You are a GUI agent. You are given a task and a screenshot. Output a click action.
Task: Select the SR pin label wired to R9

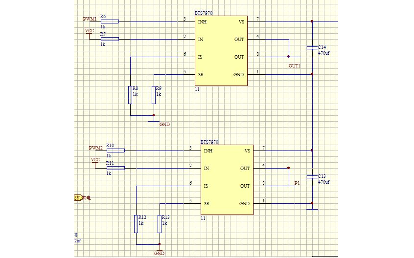pyautogui.click(x=201, y=75)
